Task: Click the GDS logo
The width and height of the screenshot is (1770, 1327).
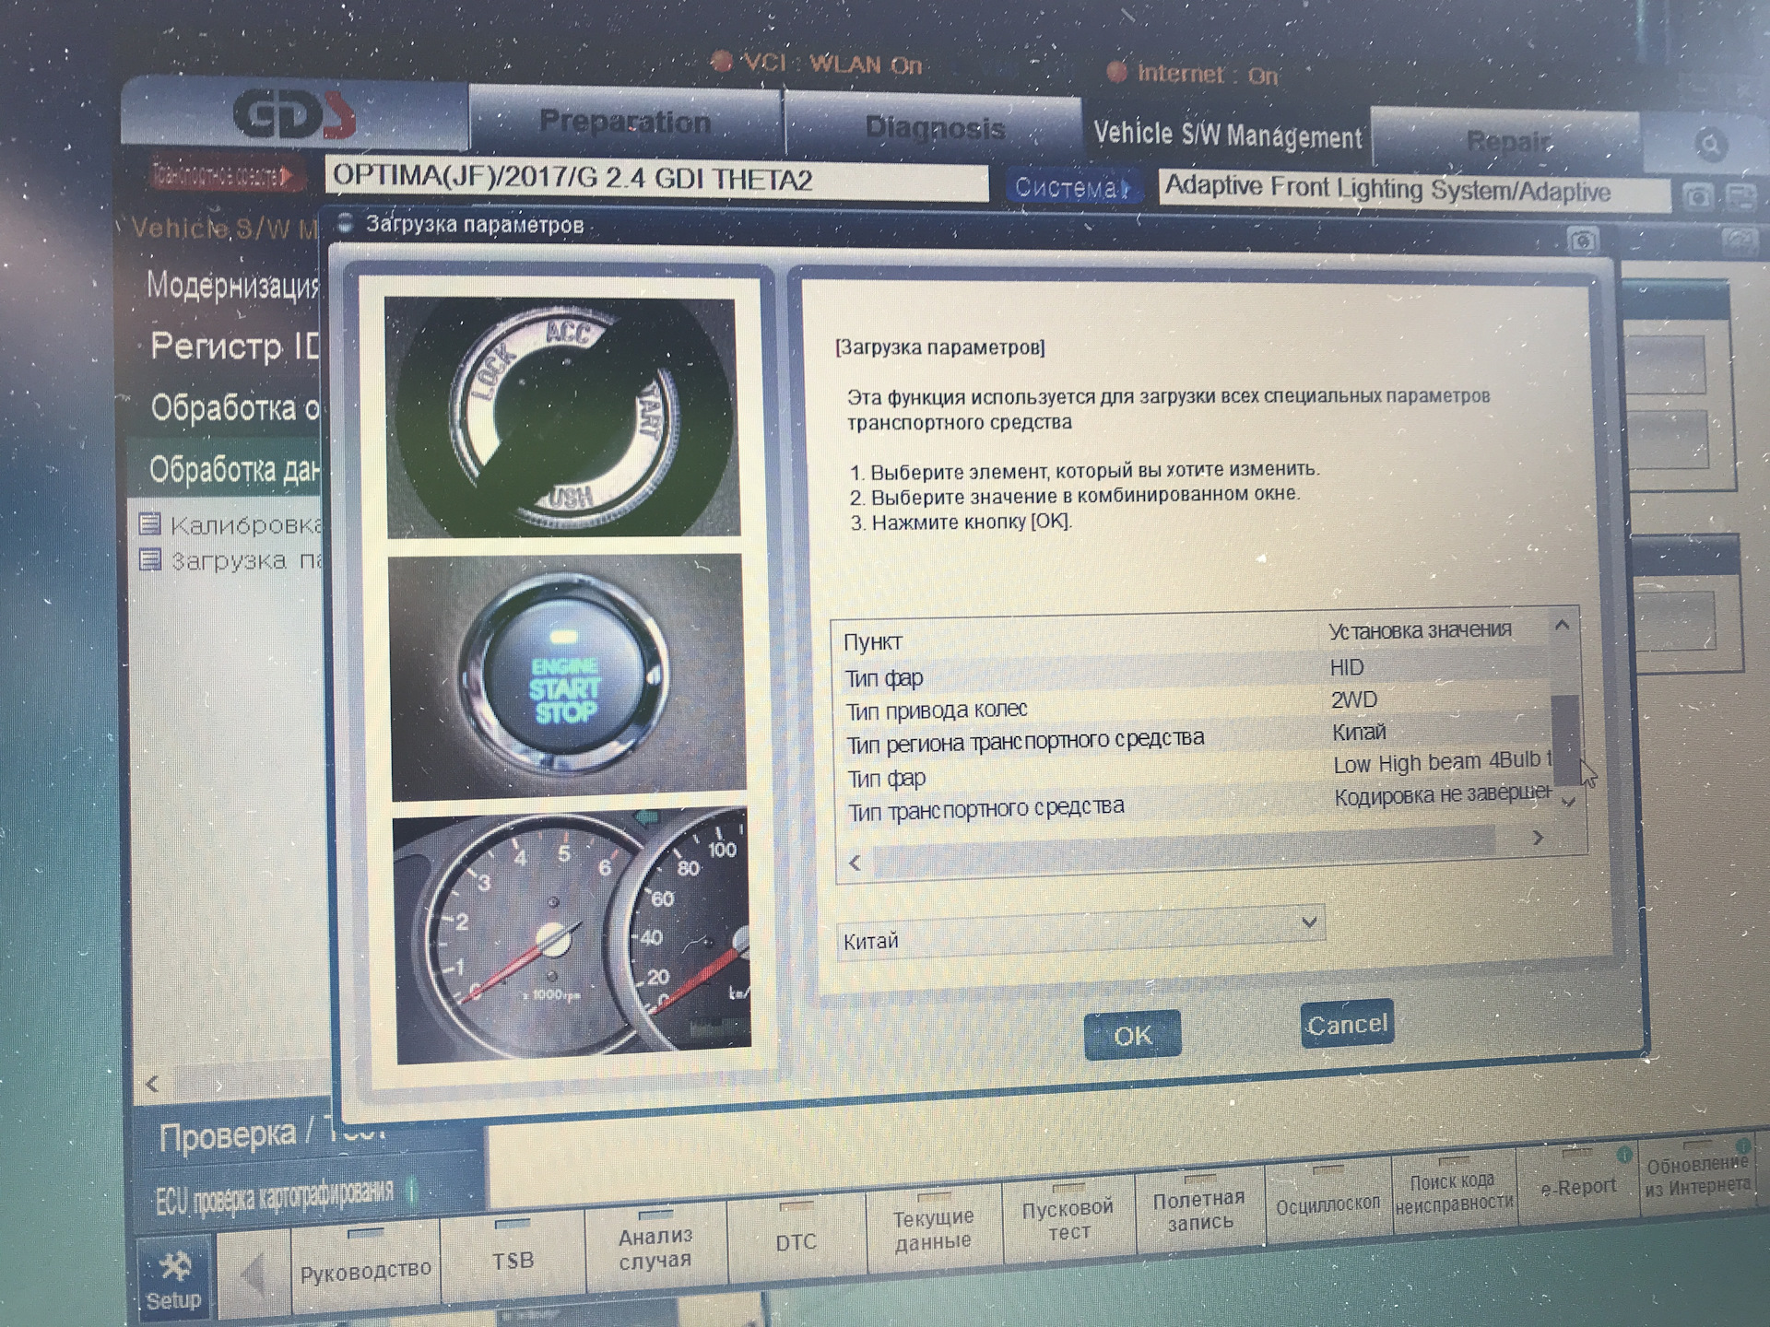Action: 293,115
